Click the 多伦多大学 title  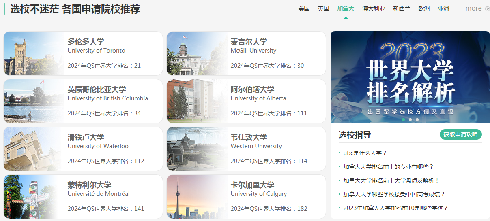86,42
